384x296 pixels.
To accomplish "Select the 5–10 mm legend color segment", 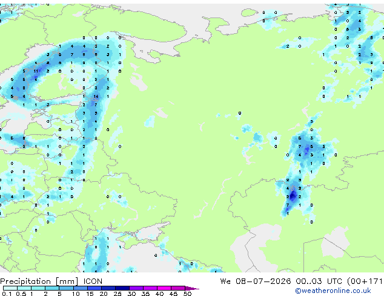I will click(x=66, y=288).
